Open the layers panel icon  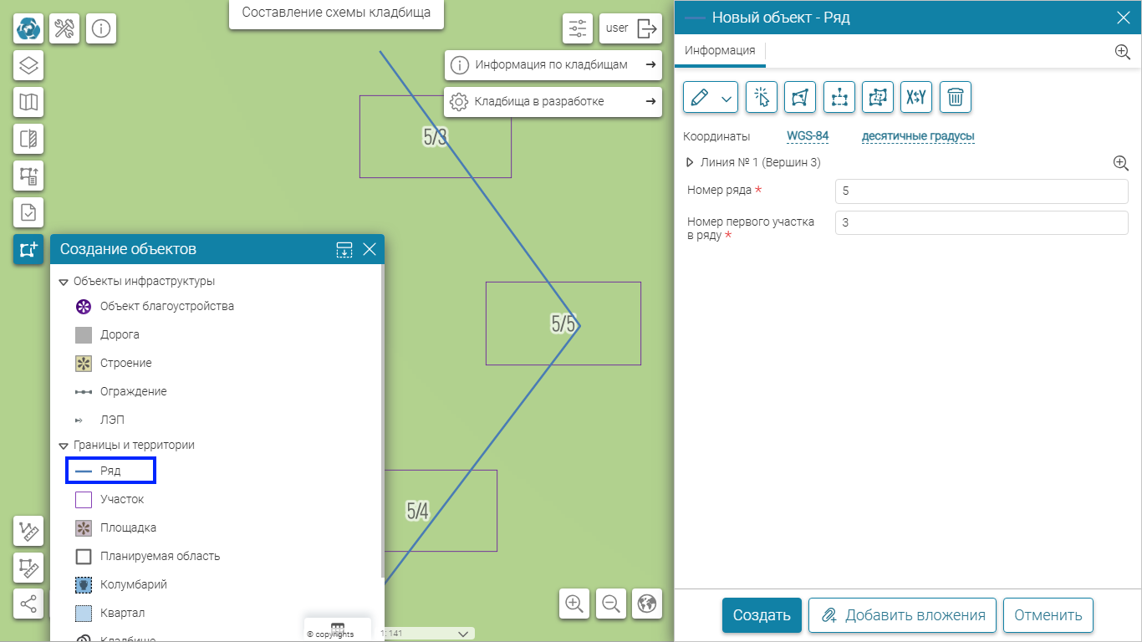point(28,65)
